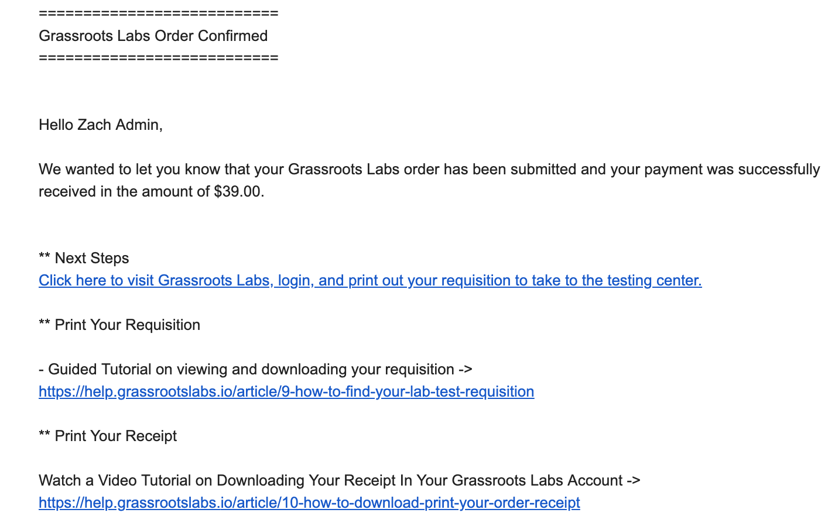
Task: Click the 'We wanted to let you know' sentence
Action: click(429, 181)
